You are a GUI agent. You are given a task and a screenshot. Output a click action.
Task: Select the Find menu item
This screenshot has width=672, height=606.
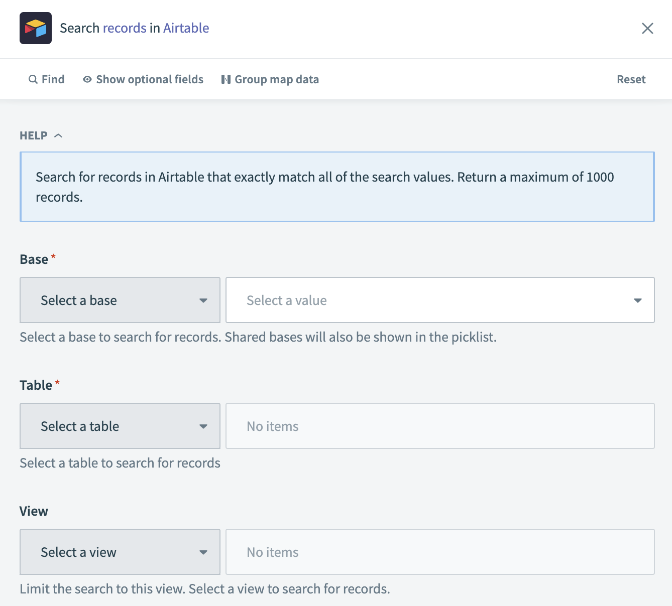(x=47, y=79)
